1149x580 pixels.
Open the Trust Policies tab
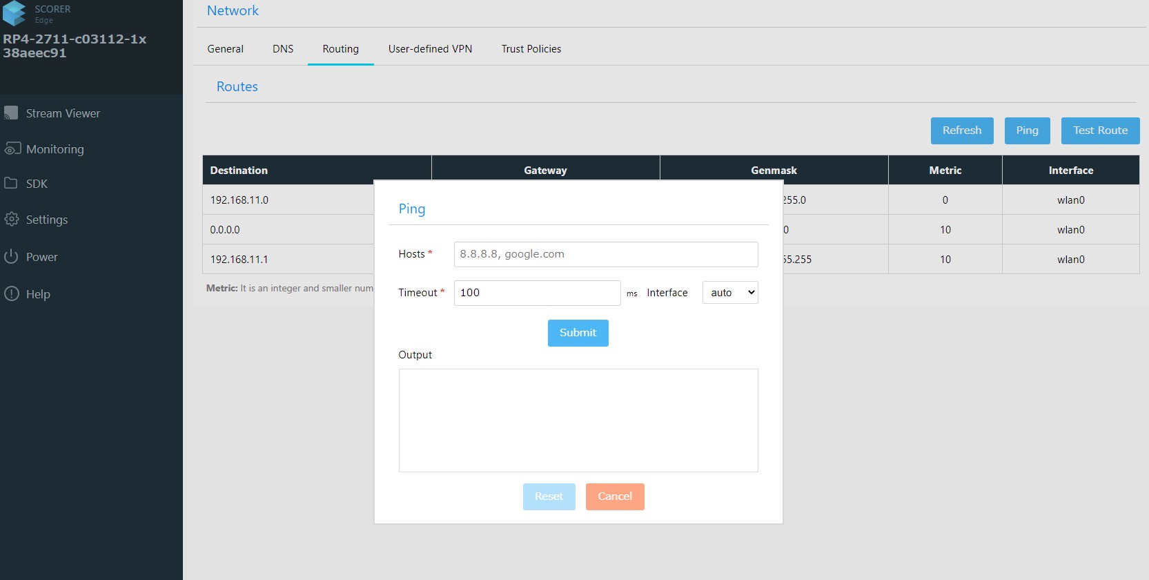tap(531, 49)
